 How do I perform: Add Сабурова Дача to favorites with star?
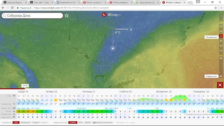point(67,16)
